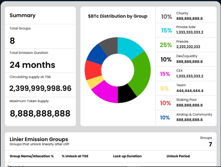Select the Dex/Liquidity legend row
The width and height of the screenshot is (221, 167).
[x=186, y=59]
